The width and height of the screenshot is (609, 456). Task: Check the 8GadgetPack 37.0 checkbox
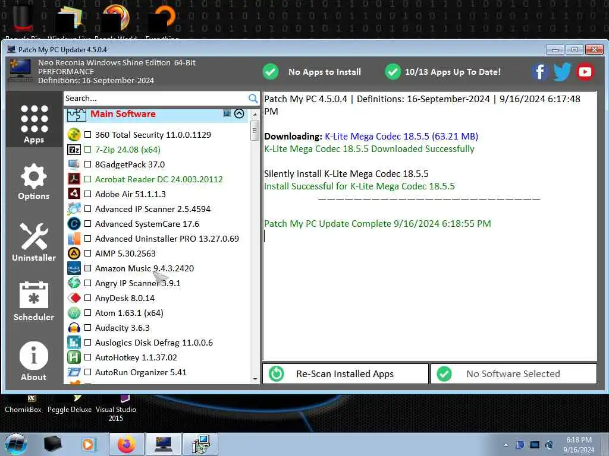click(88, 164)
